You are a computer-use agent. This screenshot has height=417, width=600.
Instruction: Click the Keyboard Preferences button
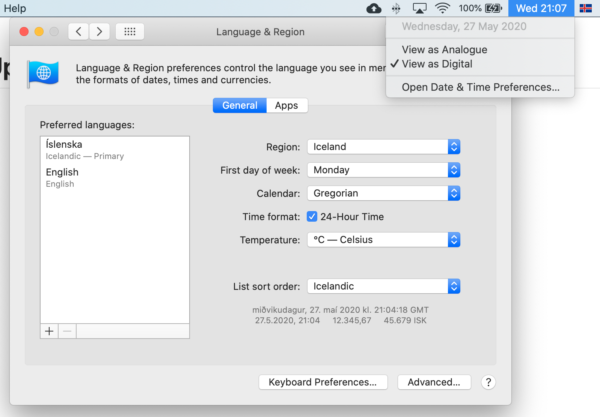pyautogui.click(x=323, y=382)
